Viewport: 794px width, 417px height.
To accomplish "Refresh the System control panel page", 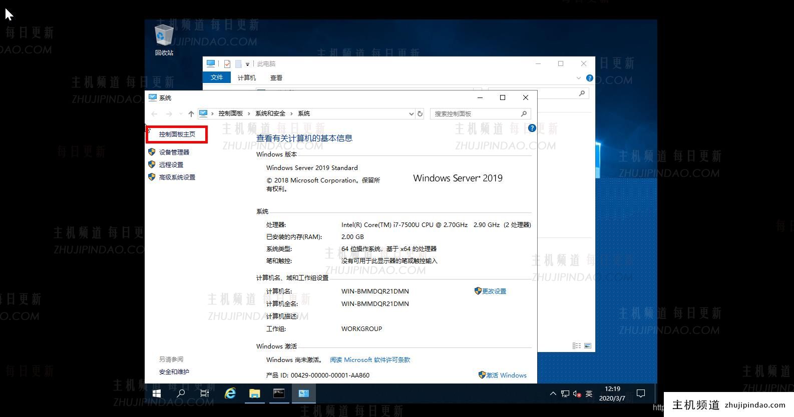I will 420,114.
